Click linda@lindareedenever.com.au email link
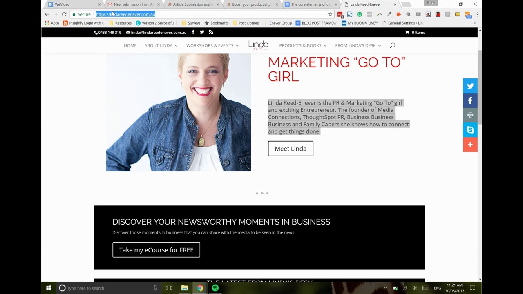 156,32
